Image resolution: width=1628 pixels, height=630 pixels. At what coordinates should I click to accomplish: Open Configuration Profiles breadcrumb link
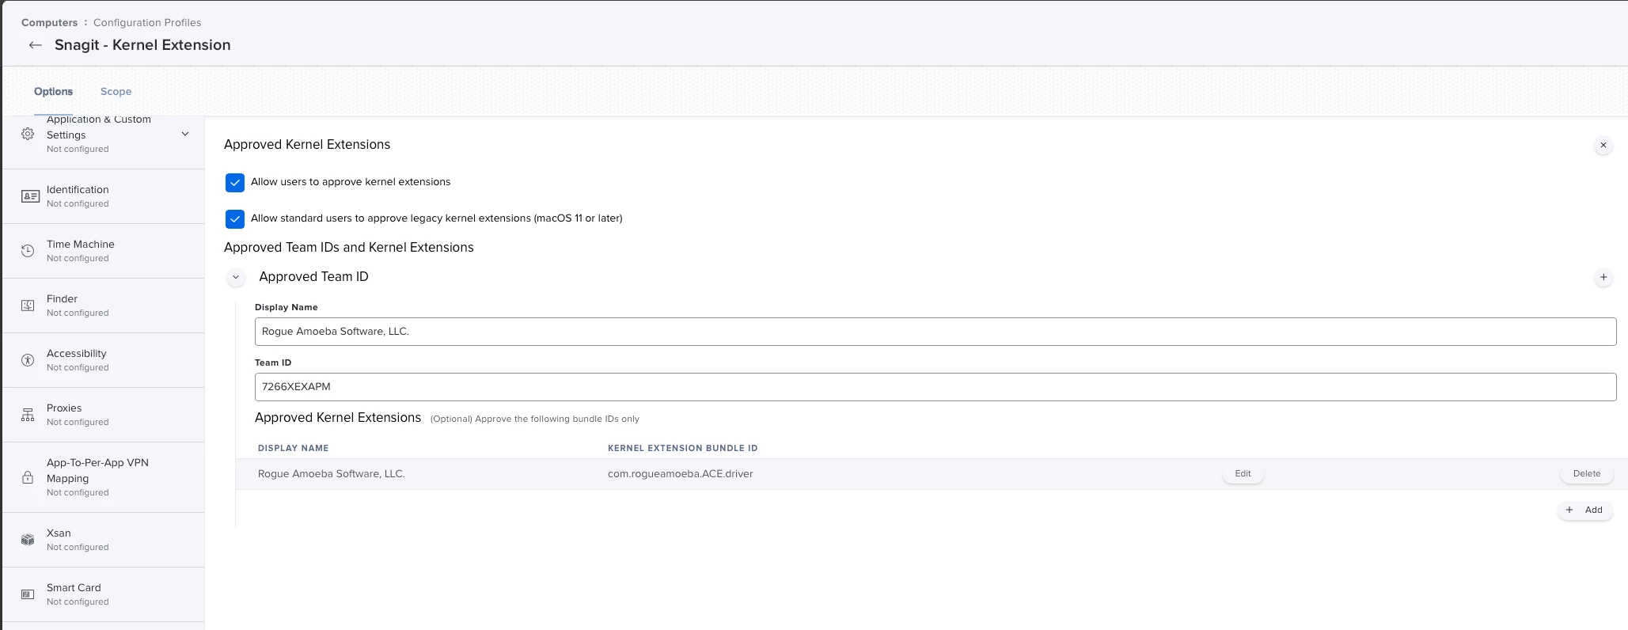[x=147, y=22]
